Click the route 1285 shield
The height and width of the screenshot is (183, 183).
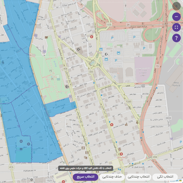[129, 102]
